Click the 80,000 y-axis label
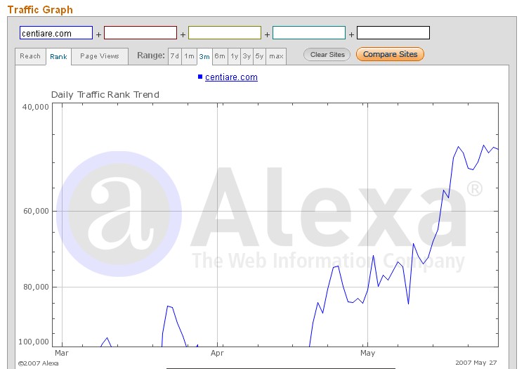 point(36,287)
